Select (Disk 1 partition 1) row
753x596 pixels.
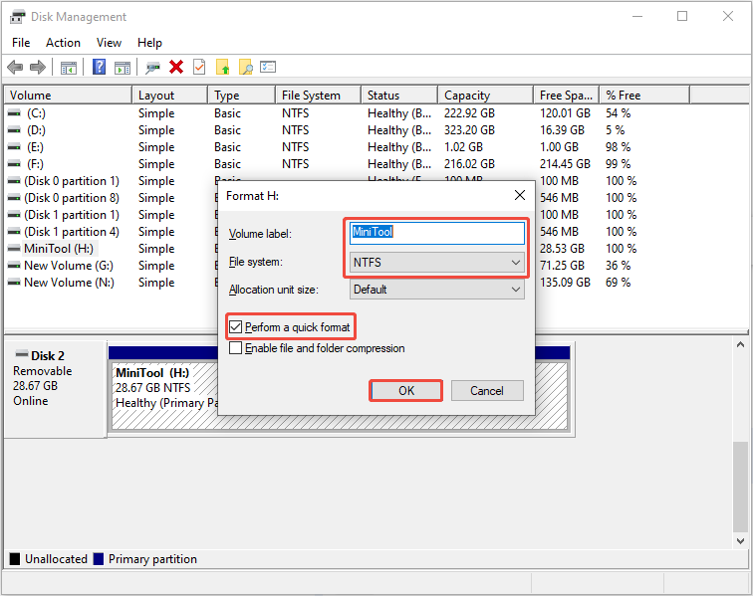[72, 215]
